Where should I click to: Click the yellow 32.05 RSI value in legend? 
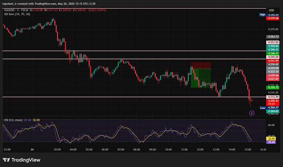36,120
